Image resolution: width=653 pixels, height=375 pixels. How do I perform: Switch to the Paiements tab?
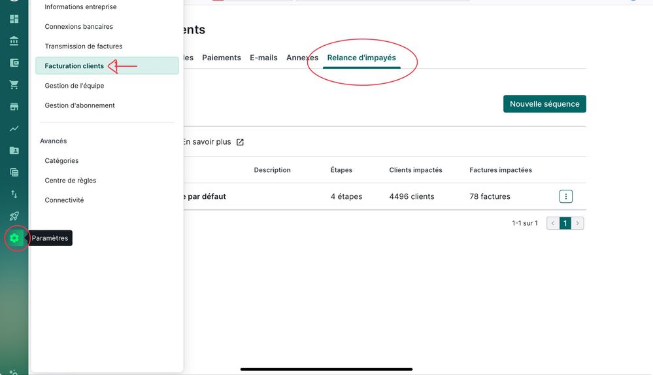pyautogui.click(x=222, y=58)
